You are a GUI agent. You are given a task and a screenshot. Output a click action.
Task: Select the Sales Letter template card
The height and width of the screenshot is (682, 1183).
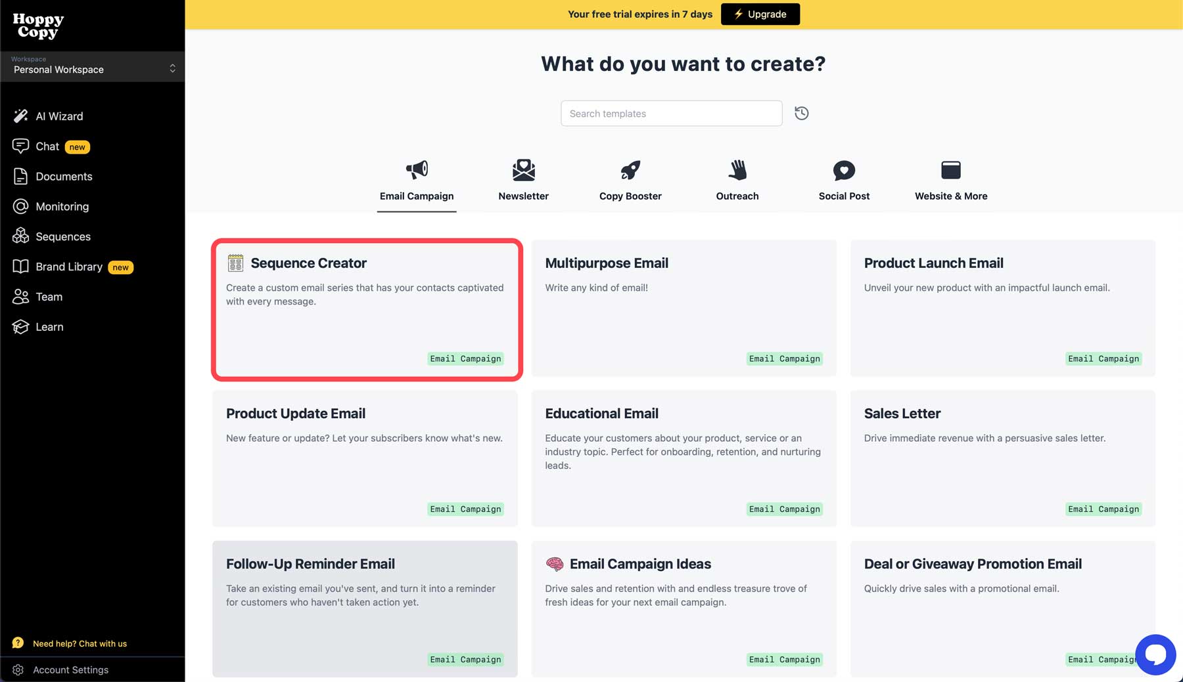click(x=1002, y=458)
